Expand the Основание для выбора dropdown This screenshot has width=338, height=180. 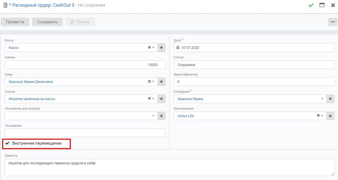click(x=153, y=116)
